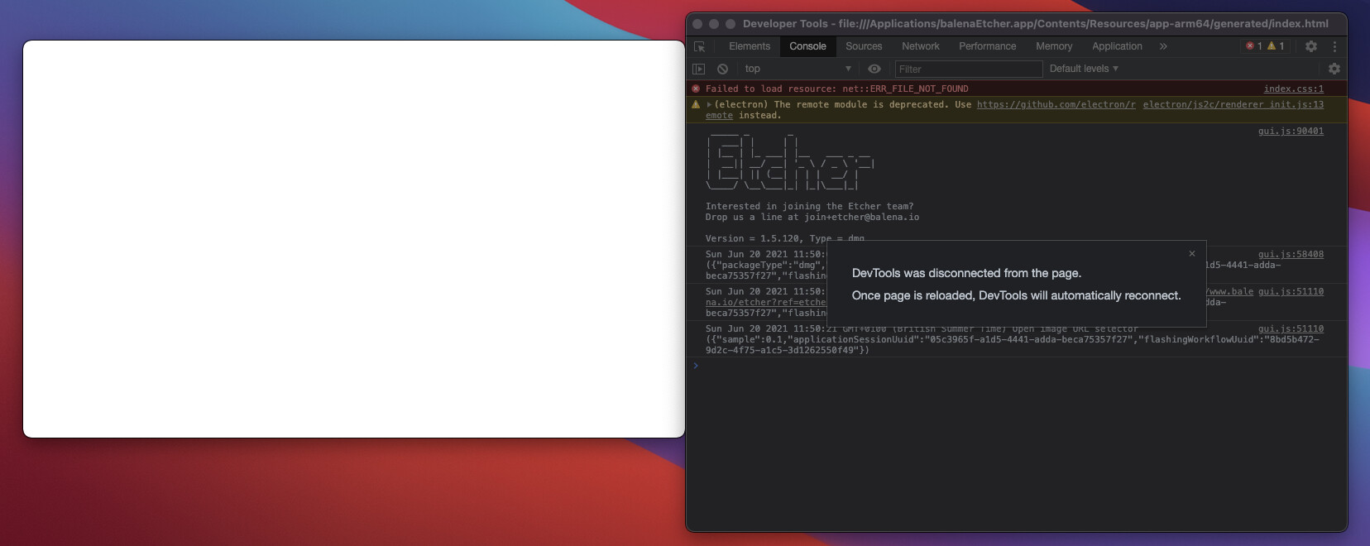Open DevTools settings gear in tab bar
This screenshot has width=1370, height=546.
coord(1311,46)
